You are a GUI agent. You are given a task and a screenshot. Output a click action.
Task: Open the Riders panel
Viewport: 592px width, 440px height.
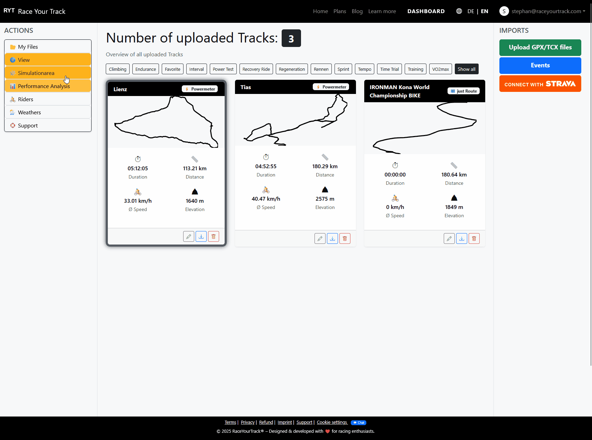pos(25,99)
